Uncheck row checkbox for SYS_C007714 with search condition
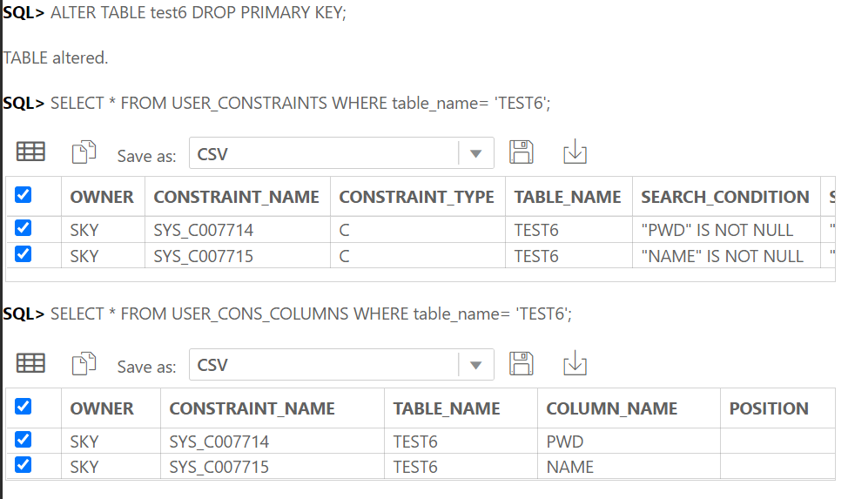 (x=24, y=228)
